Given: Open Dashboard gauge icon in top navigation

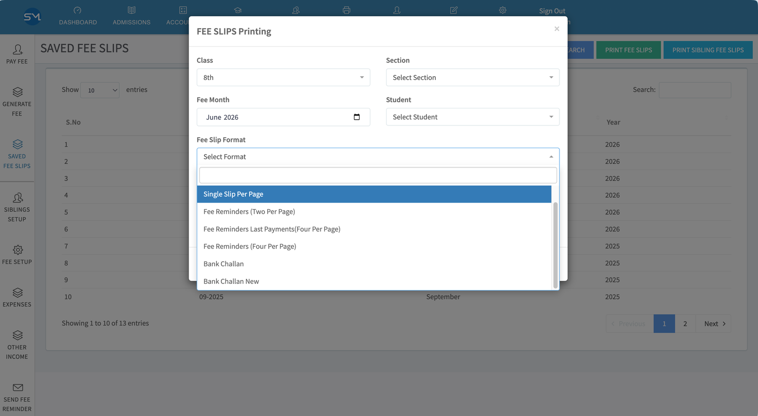Looking at the screenshot, I should 78,10.
